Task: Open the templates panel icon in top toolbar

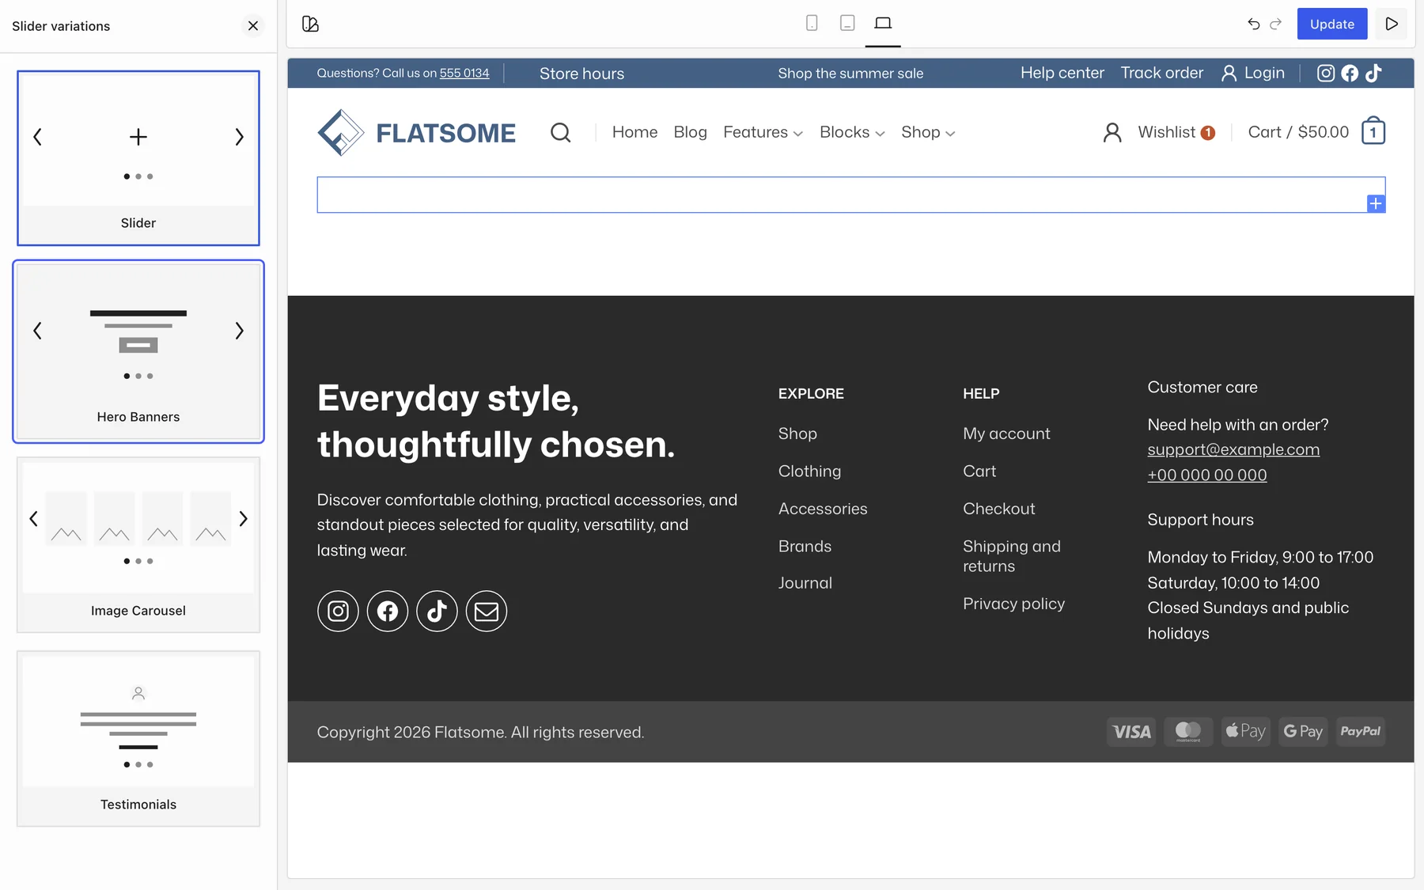Action: (310, 25)
